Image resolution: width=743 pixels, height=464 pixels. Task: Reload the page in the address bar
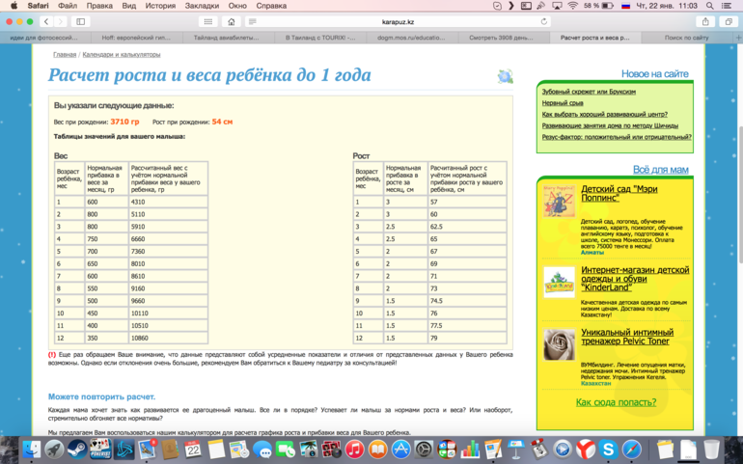pos(544,21)
